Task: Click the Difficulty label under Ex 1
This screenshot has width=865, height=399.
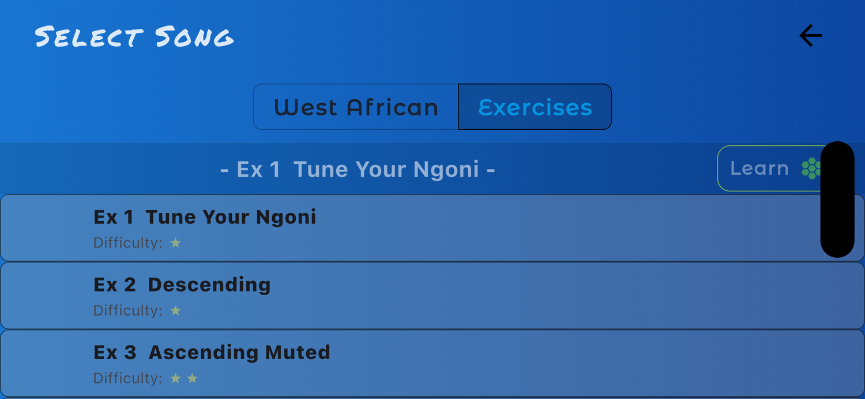Action: (x=128, y=243)
